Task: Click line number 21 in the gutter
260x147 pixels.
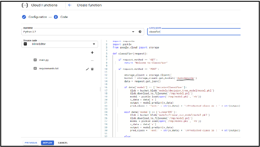Action: pos(106,103)
